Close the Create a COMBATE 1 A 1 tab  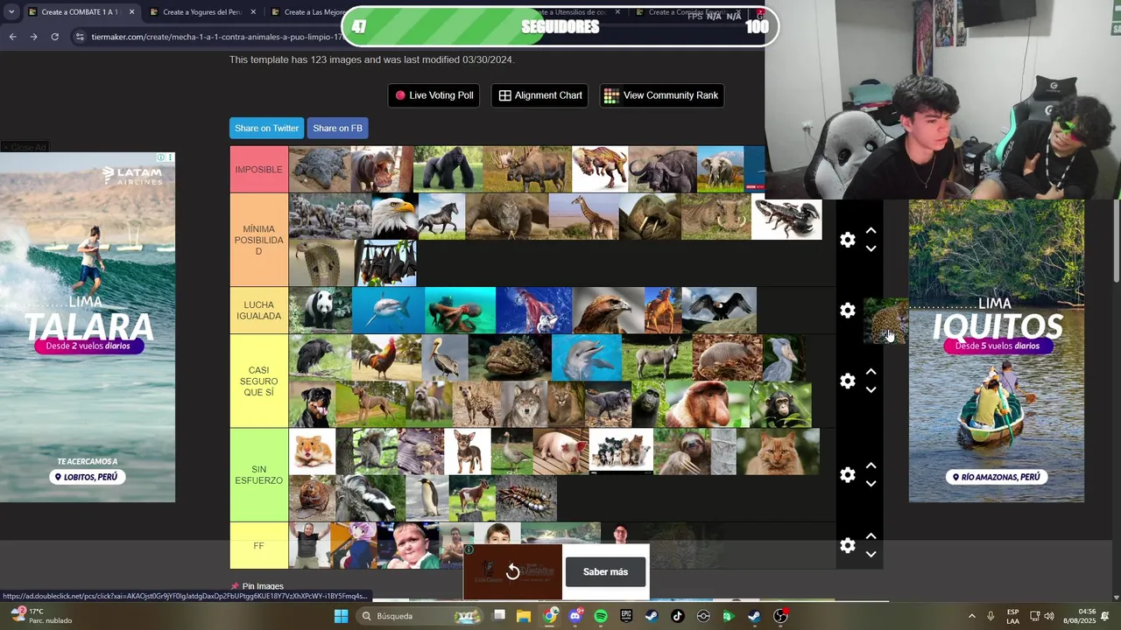(x=132, y=12)
